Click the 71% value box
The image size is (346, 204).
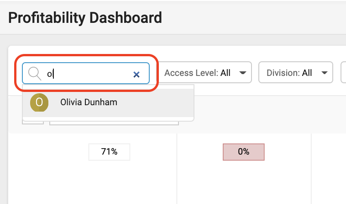pos(109,152)
